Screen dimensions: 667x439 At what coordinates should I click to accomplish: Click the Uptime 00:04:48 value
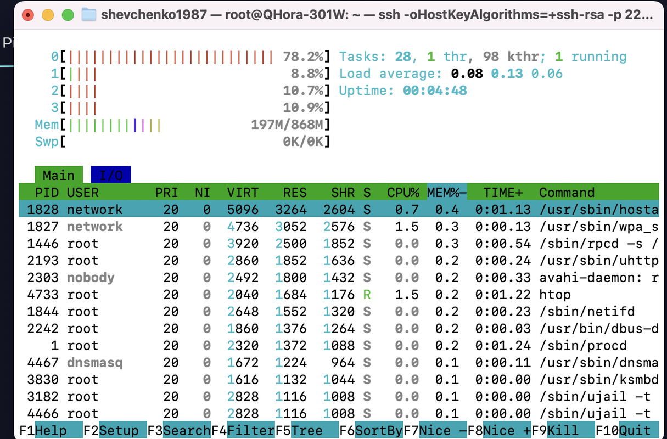point(435,91)
